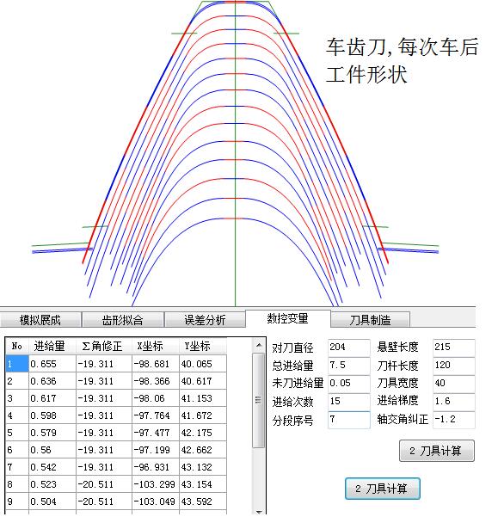Select the -98.681 X coordinate cell
Viewport: 498px width, 523px height.
(x=156, y=364)
